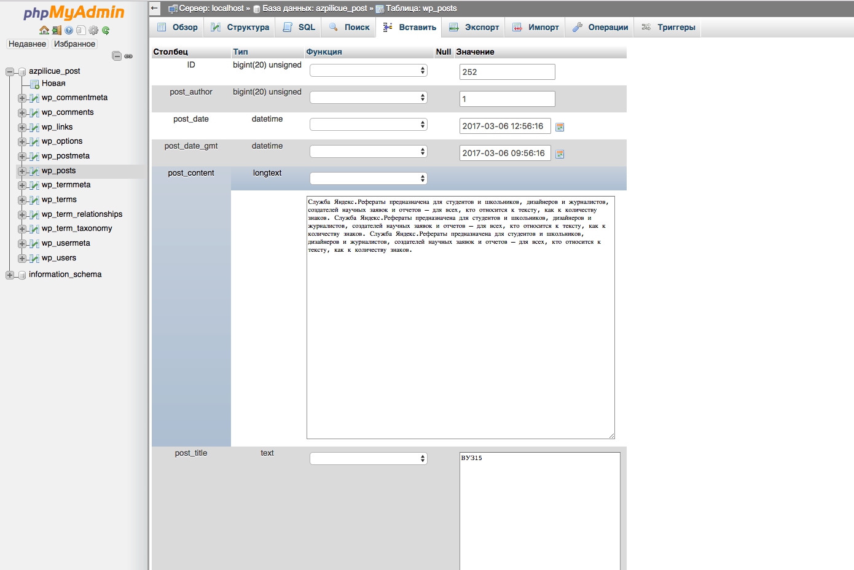Open calendar picker for post_date
Screen dimensions: 854x570
560,127
